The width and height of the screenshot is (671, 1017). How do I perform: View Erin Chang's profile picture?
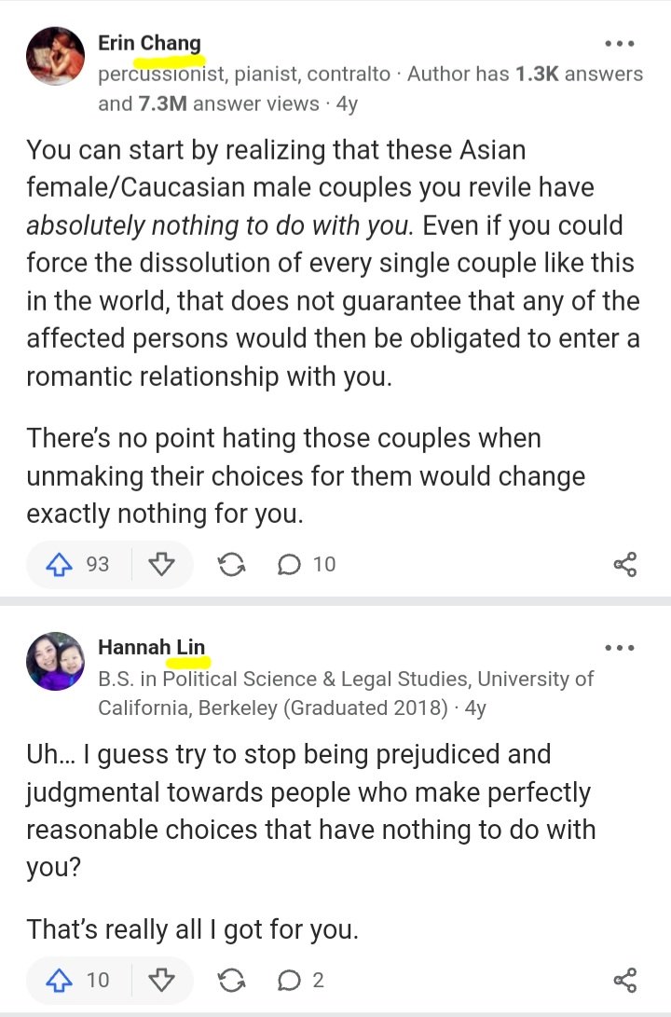(55, 56)
